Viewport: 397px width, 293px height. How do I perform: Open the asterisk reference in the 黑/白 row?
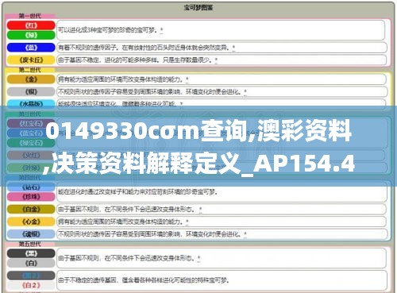198,258
